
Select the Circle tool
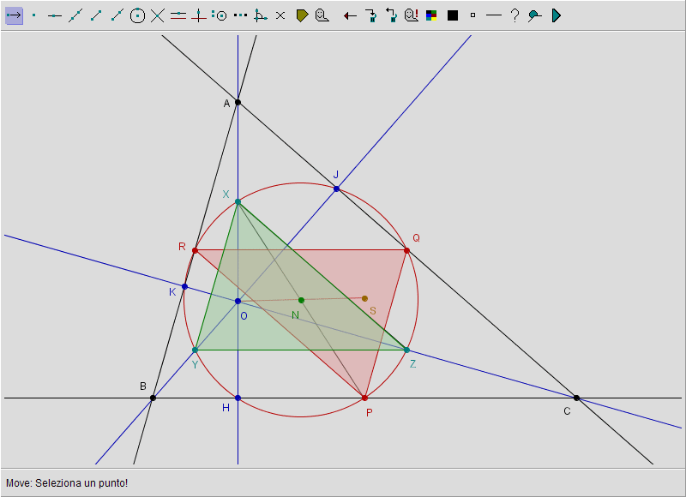pyautogui.click(x=137, y=15)
